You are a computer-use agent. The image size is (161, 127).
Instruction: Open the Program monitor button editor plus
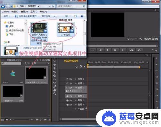coord(156,51)
